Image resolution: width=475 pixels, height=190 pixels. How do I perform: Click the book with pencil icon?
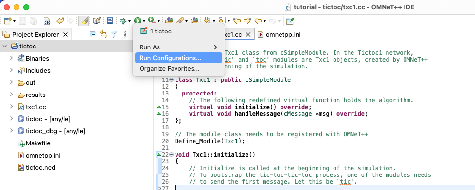tap(97, 21)
